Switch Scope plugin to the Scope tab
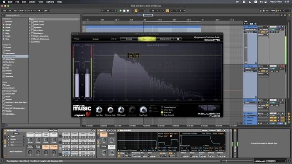The height and width of the screenshot is (164, 292). coord(129,39)
